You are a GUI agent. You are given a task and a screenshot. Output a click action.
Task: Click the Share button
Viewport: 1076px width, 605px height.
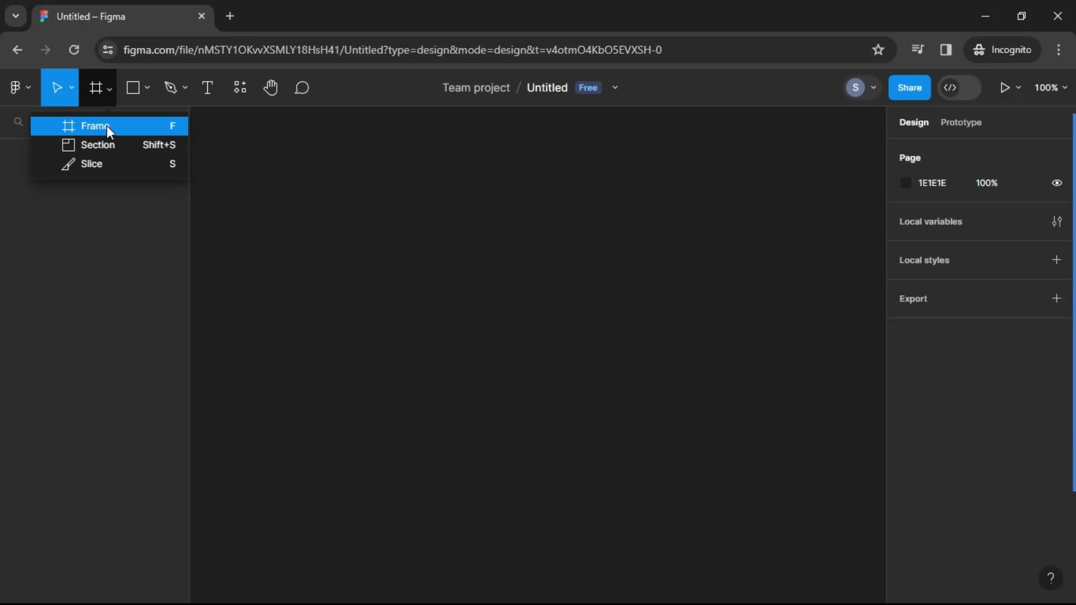[x=909, y=87]
